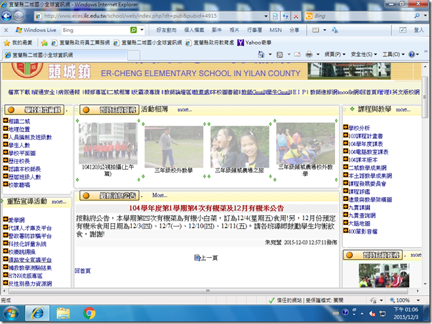
Task: Click the Home icon in command bar
Action: point(261,54)
